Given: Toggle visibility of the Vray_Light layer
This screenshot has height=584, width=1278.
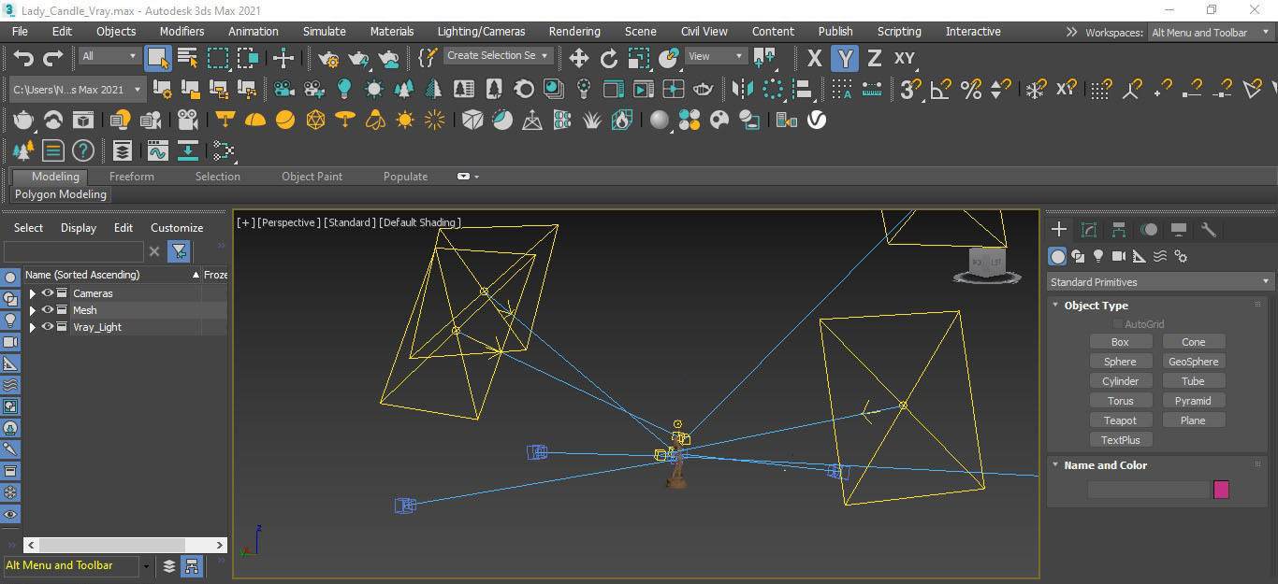Looking at the screenshot, I should [x=48, y=327].
